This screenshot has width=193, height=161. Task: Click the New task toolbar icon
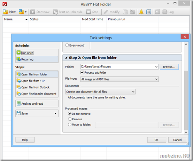pyautogui.click(x=6, y=12)
